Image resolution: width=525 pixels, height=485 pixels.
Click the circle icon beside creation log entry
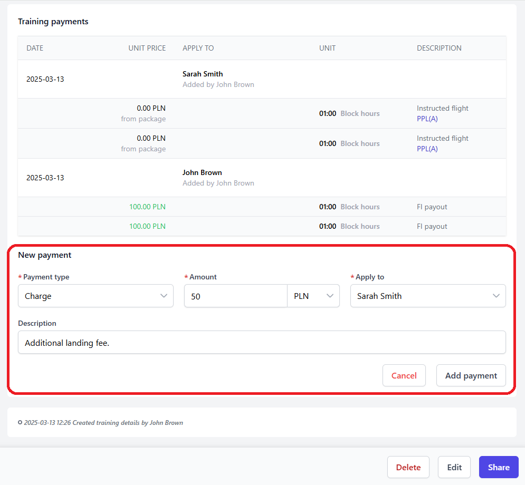(20, 422)
